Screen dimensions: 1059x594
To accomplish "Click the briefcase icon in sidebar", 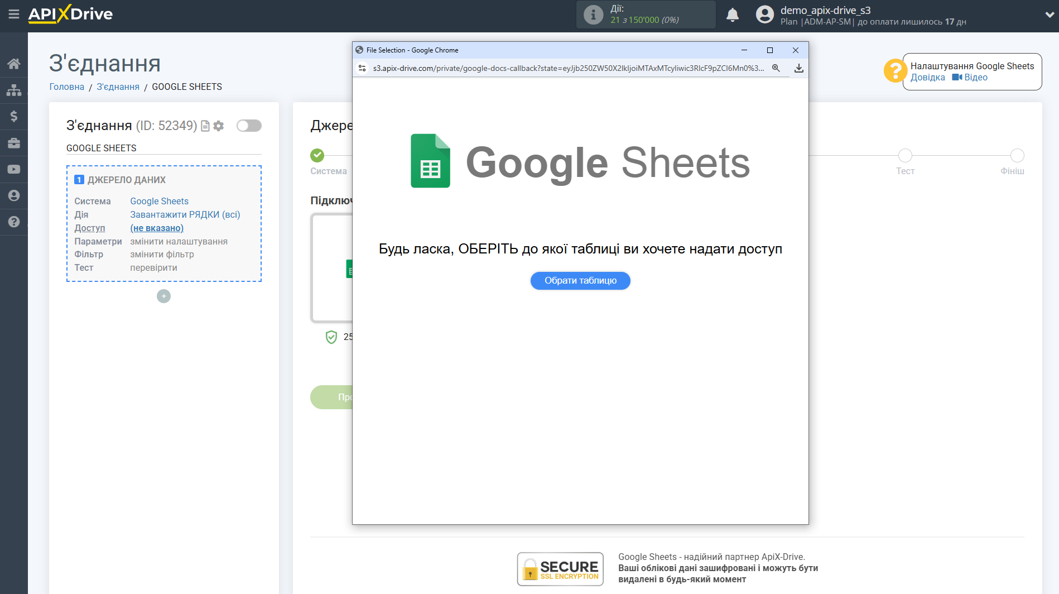I will click(x=13, y=143).
